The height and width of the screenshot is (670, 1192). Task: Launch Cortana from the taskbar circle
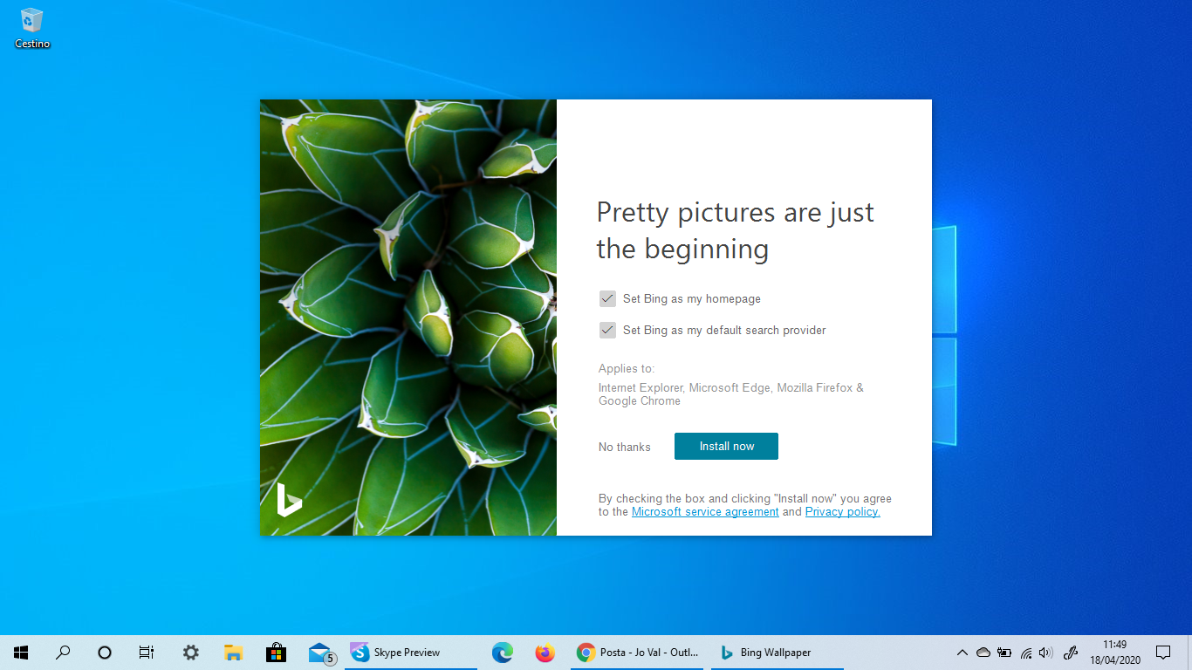[x=105, y=653]
